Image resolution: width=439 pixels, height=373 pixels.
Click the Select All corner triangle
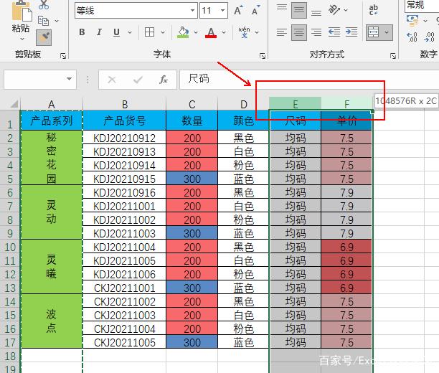14,104
